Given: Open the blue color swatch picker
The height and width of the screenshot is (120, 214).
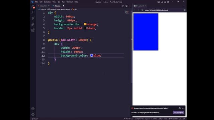Looking at the screenshot, I should pos(92,55).
